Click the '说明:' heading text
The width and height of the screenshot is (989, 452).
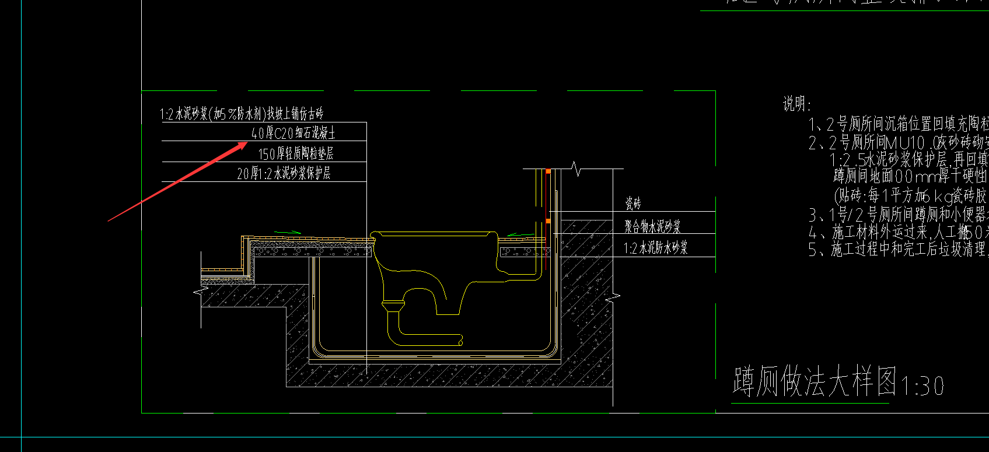(797, 104)
